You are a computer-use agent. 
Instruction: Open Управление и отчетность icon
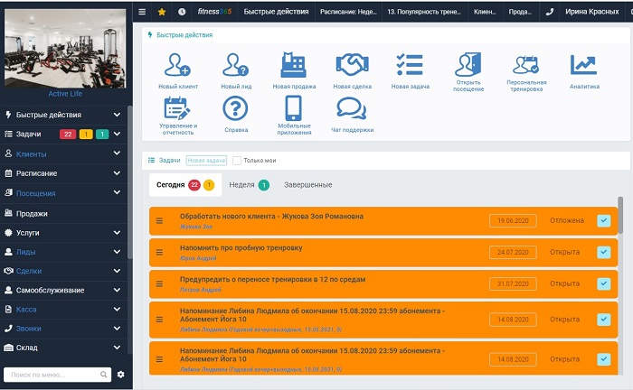177,108
